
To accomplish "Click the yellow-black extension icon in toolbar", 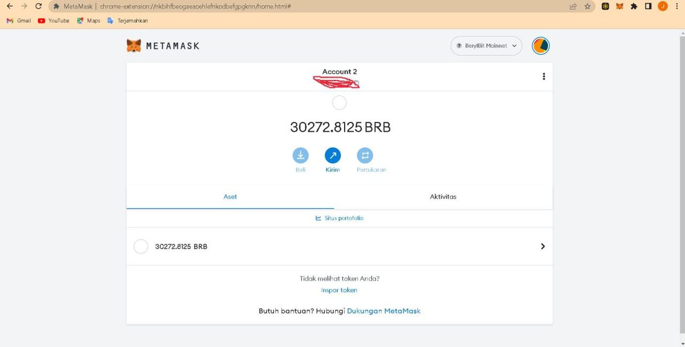I will tap(606, 6).
